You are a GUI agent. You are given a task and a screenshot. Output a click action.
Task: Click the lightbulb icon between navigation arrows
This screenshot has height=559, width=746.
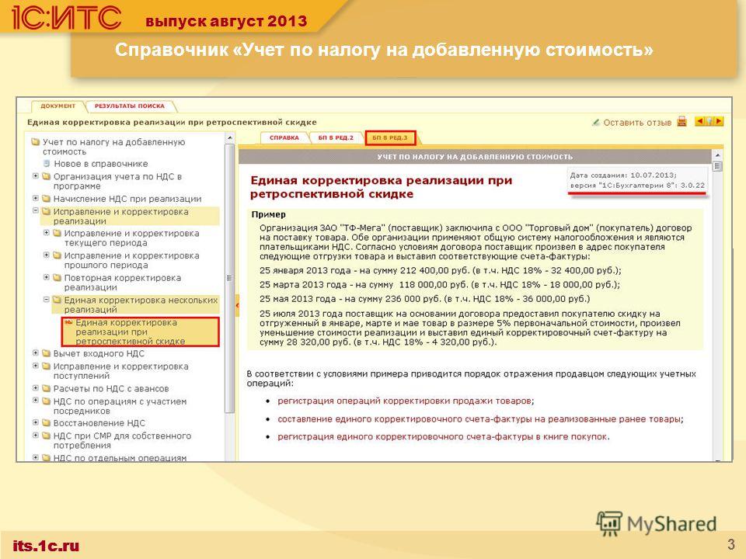point(709,121)
